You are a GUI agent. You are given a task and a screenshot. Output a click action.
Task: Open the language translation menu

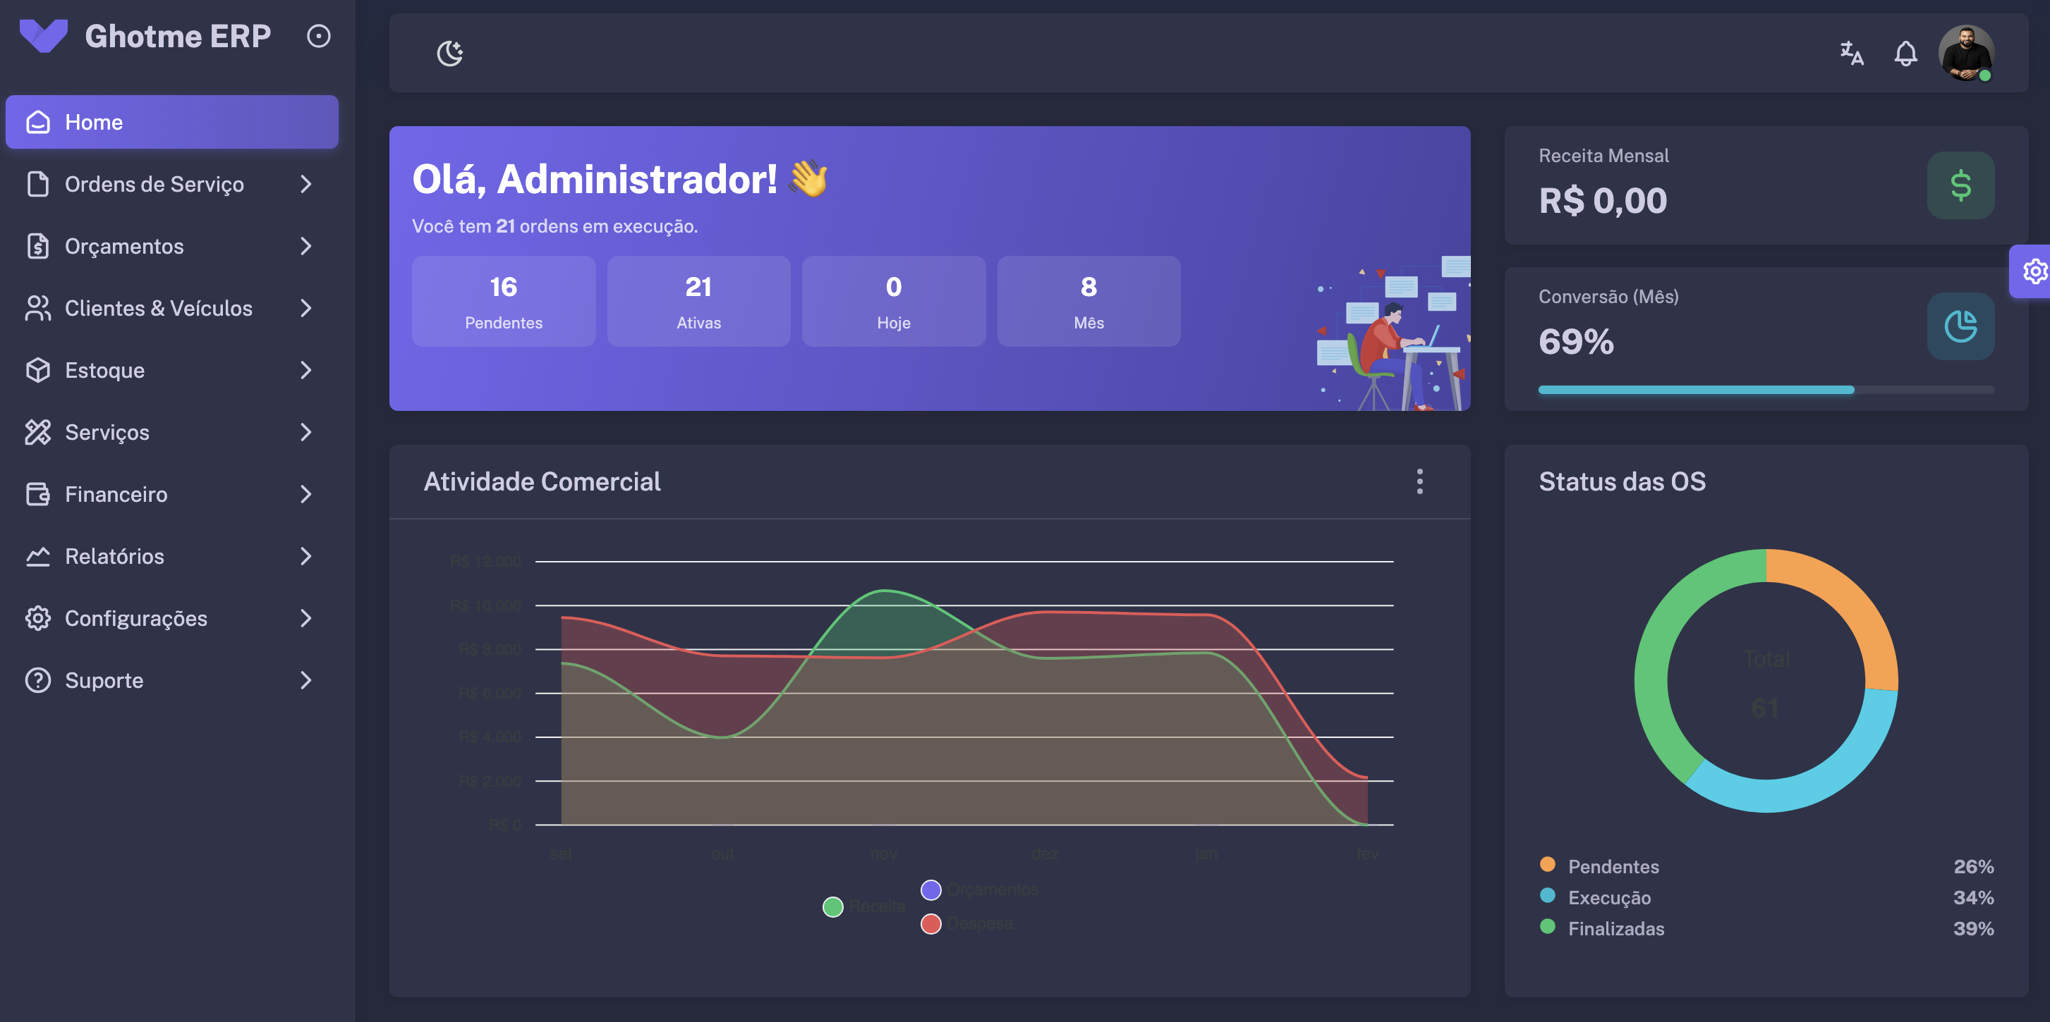coord(1852,54)
